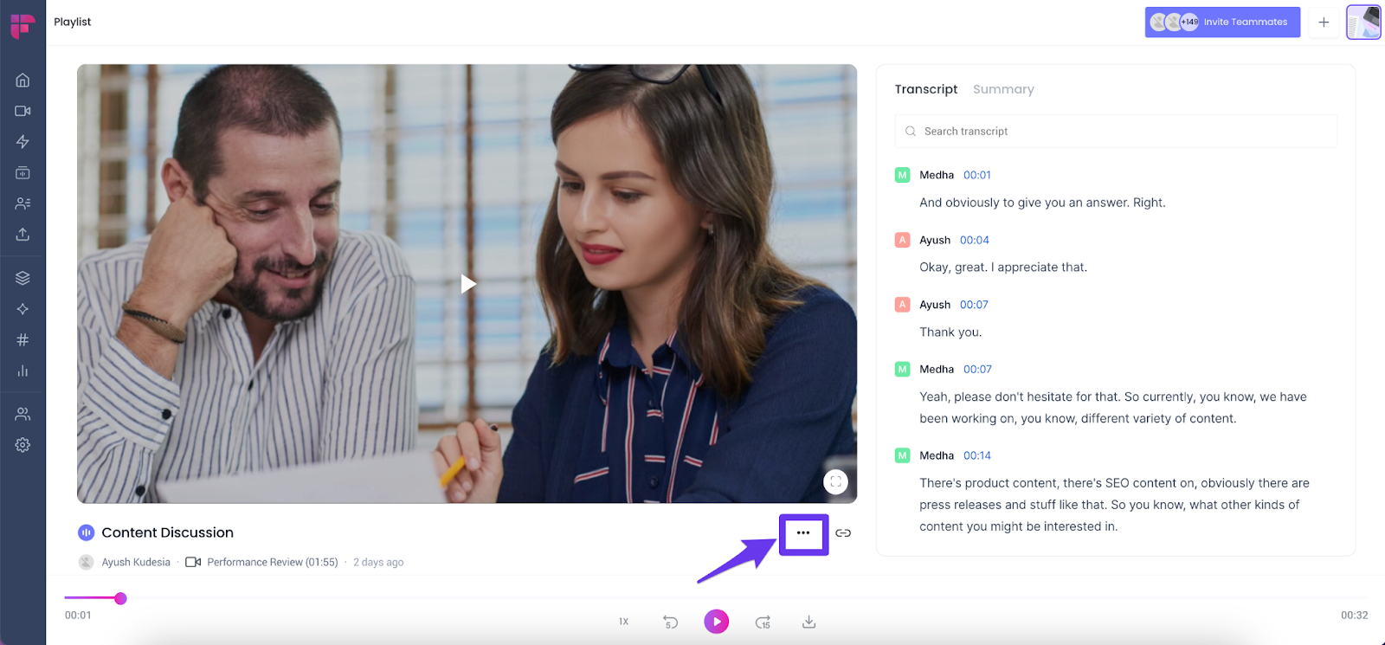The width and height of the screenshot is (1385, 645).
Task: Click Performance Review (01:55) label
Action: [273, 562]
